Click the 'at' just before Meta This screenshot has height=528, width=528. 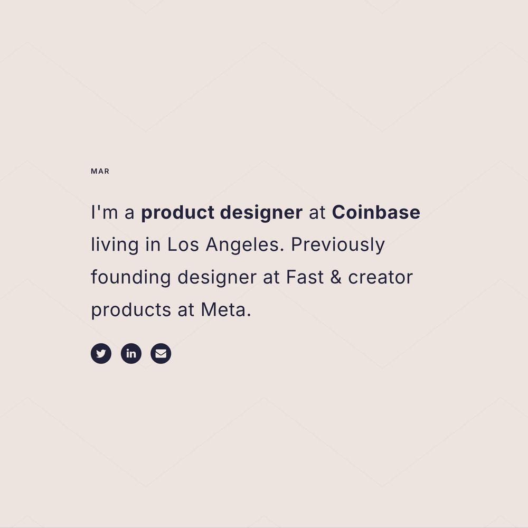(186, 310)
